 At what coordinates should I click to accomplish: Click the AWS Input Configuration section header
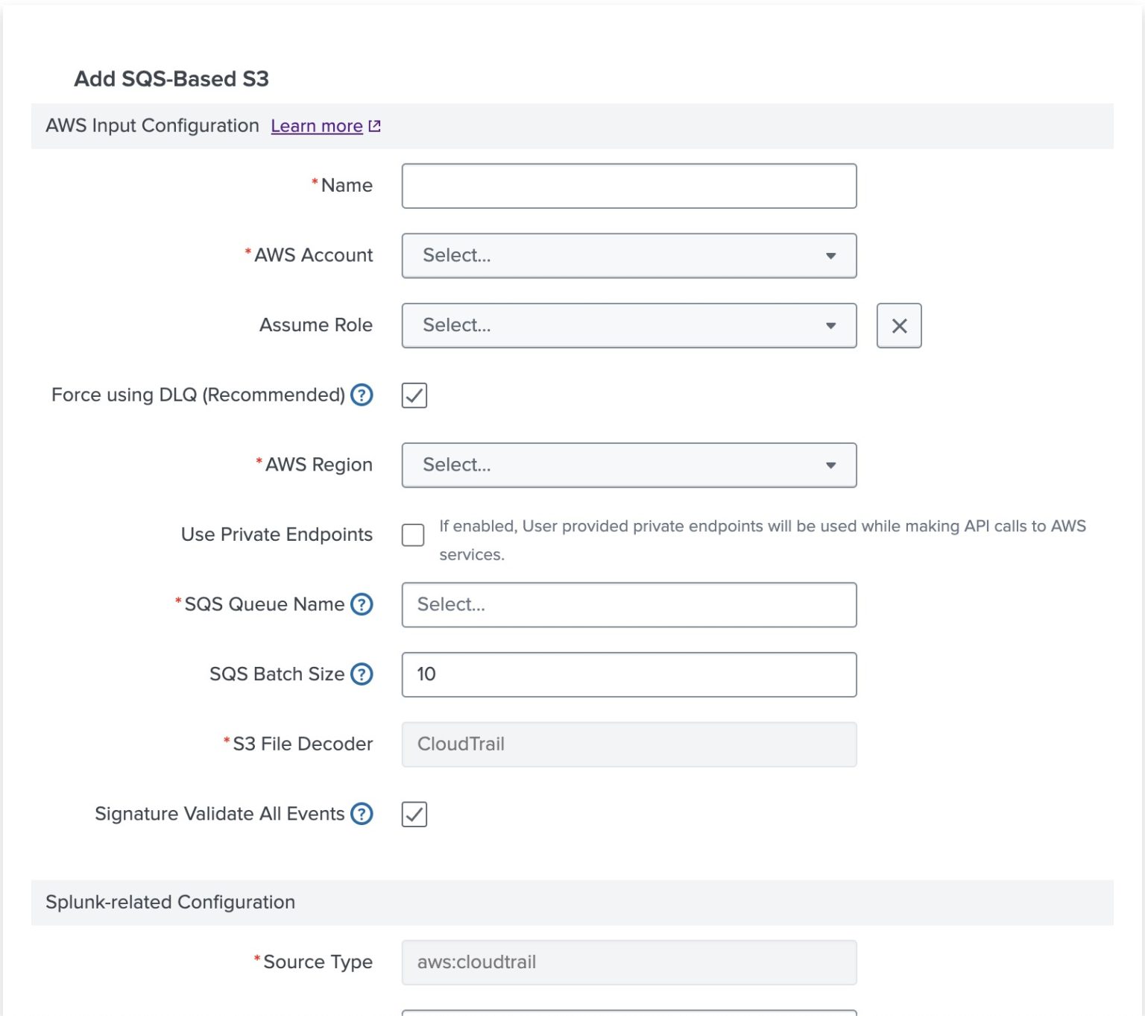pos(153,125)
